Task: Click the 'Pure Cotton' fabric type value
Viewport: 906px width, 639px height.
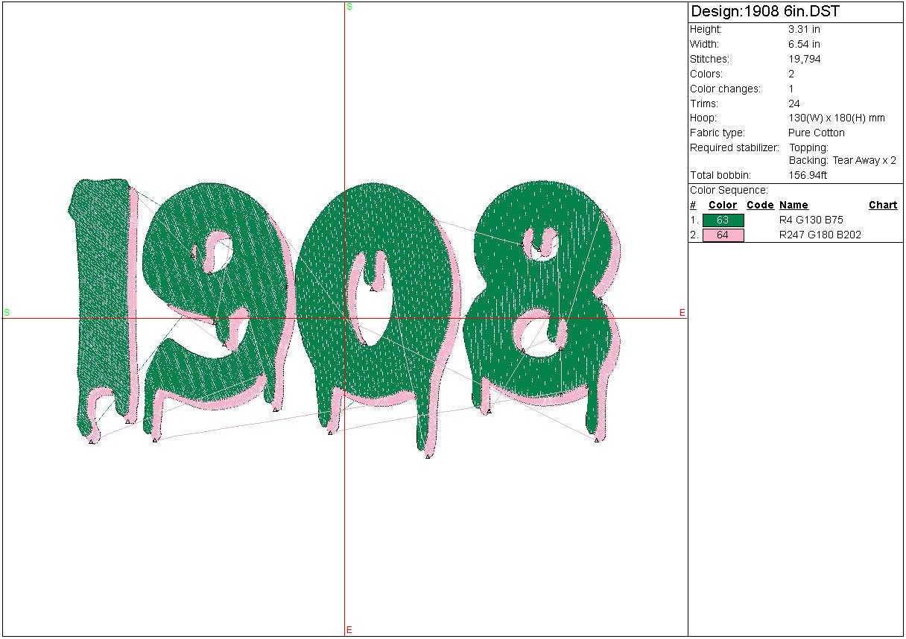Action: click(817, 133)
